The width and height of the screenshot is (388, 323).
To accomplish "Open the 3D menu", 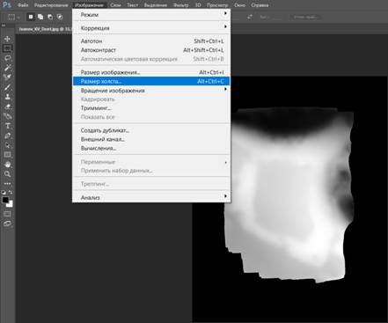I will point(198,5).
